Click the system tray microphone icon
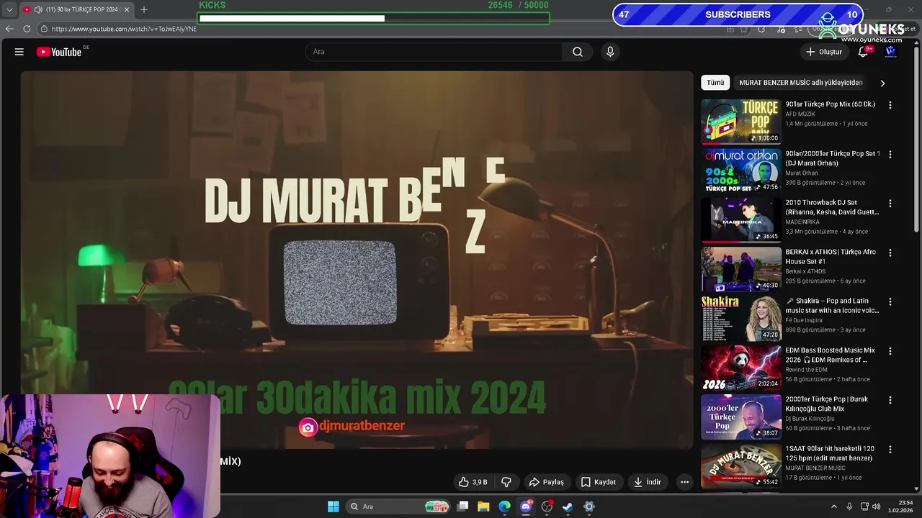The image size is (922, 518). pyautogui.click(x=849, y=506)
